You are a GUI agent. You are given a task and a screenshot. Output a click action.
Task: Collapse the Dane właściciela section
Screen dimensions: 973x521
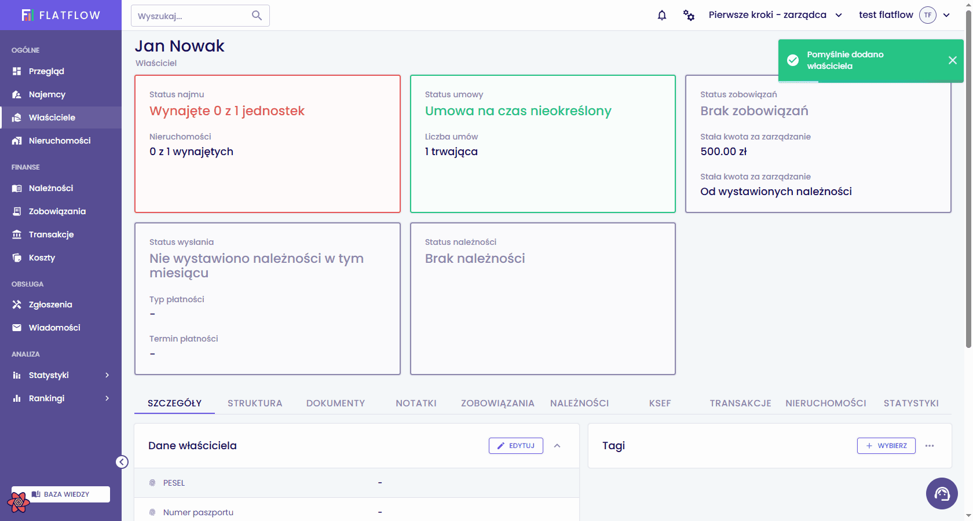[x=557, y=446]
